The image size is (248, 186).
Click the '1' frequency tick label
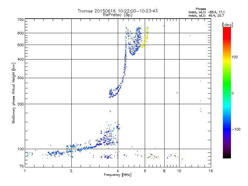pos(25,171)
